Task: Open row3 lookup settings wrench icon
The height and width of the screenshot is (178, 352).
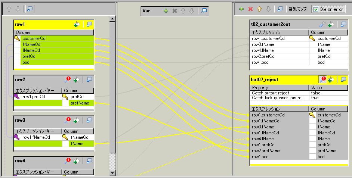Action: [x=68, y=120]
